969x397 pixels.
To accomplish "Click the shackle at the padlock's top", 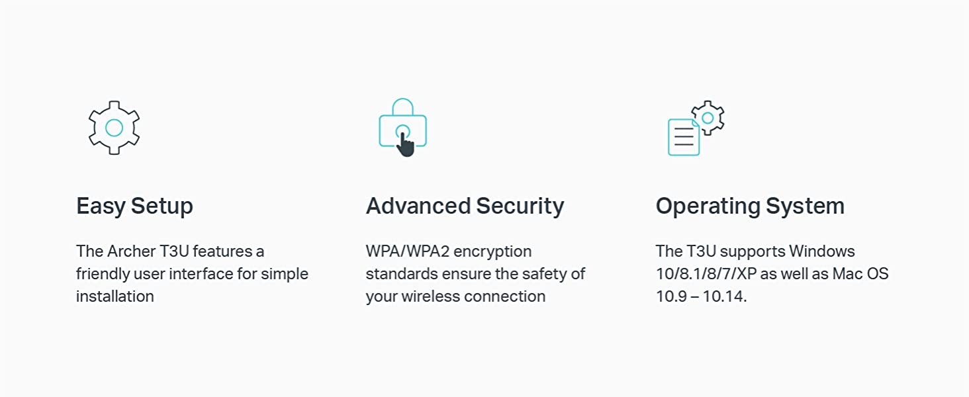I will pyautogui.click(x=402, y=106).
